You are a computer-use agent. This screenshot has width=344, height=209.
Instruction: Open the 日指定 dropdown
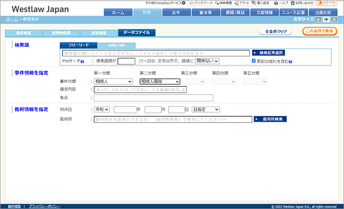coord(205,109)
